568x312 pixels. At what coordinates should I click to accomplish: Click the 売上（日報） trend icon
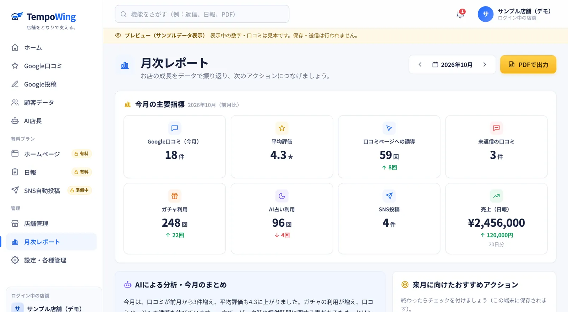tap(496, 196)
